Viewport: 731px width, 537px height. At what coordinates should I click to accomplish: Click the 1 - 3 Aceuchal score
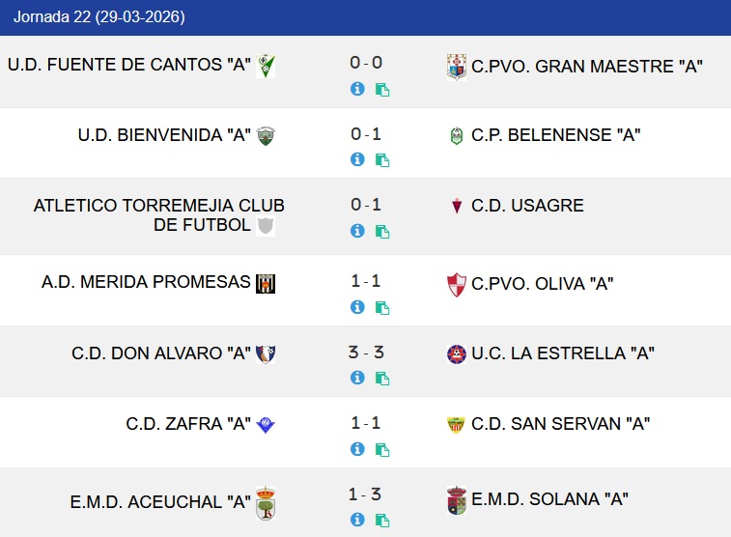click(366, 495)
